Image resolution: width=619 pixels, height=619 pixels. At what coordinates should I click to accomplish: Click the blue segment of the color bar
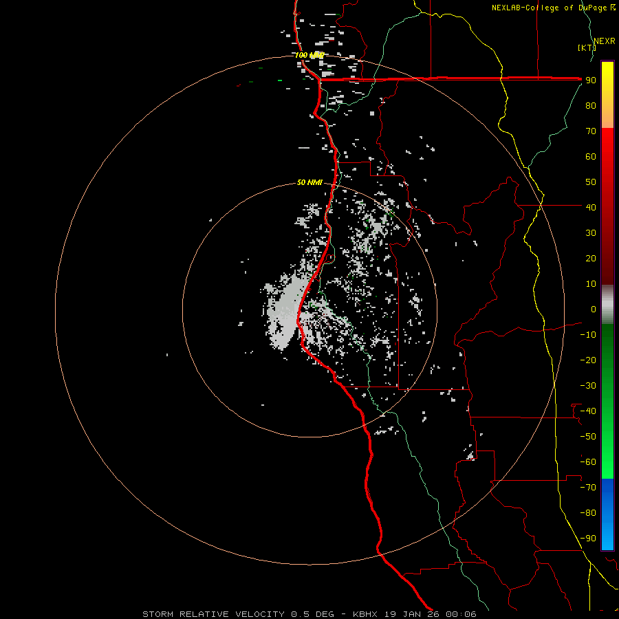(x=607, y=514)
